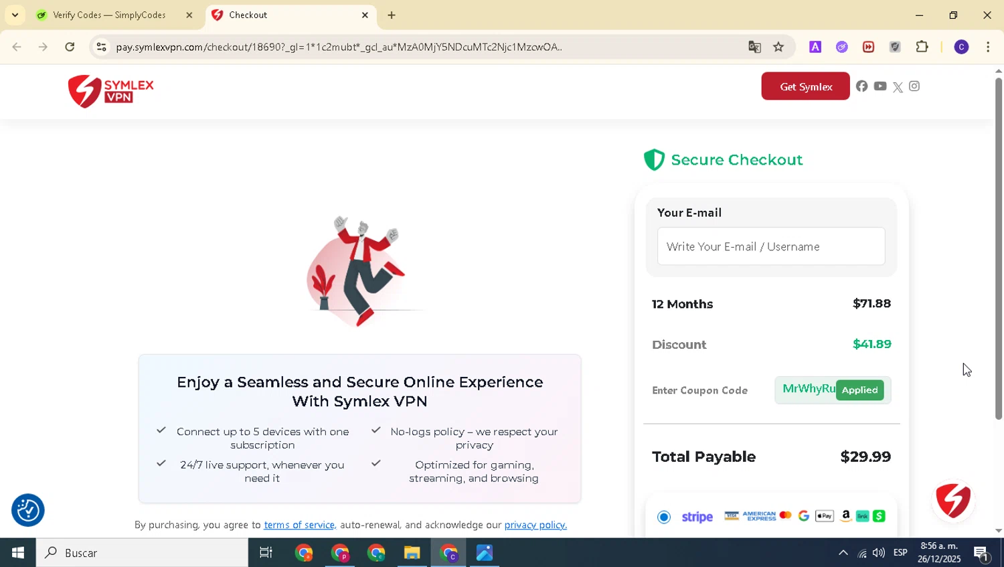Open Symlex Instagram icon
Viewport: 1004px width, 567px height.
914,86
